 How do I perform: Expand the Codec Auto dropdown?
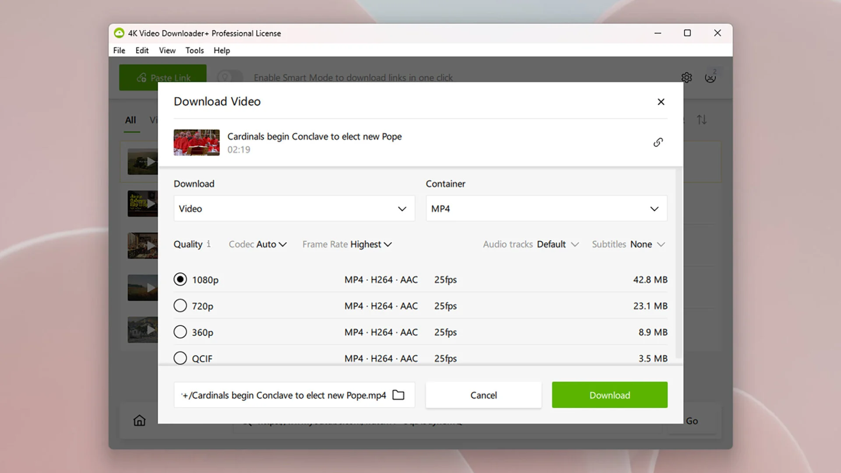pos(258,244)
